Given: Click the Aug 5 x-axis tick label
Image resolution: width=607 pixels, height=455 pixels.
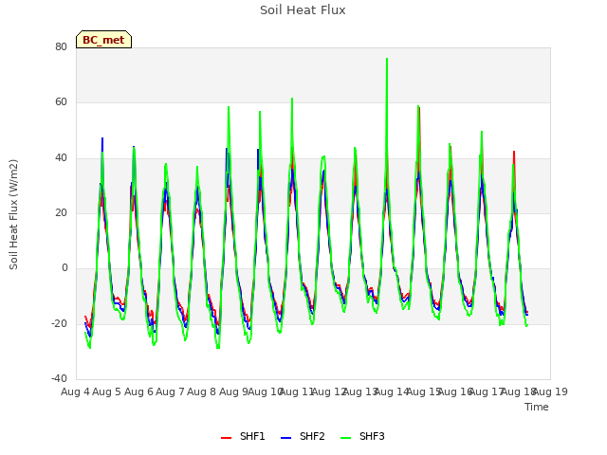Looking at the screenshot, I should coord(107,391).
